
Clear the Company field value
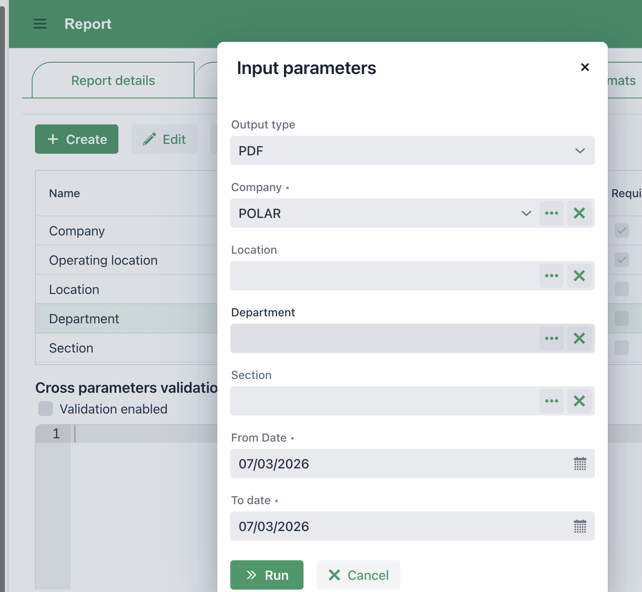pos(579,213)
